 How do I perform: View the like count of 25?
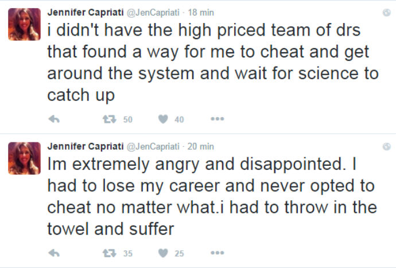click(179, 253)
